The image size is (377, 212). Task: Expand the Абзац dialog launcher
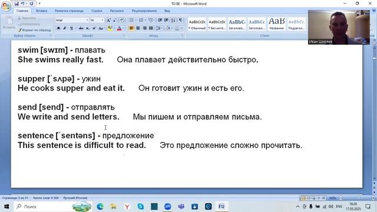[182, 35]
